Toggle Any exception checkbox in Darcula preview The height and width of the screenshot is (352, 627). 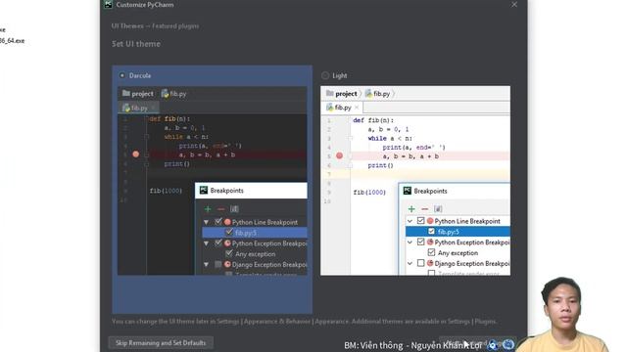point(229,253)
